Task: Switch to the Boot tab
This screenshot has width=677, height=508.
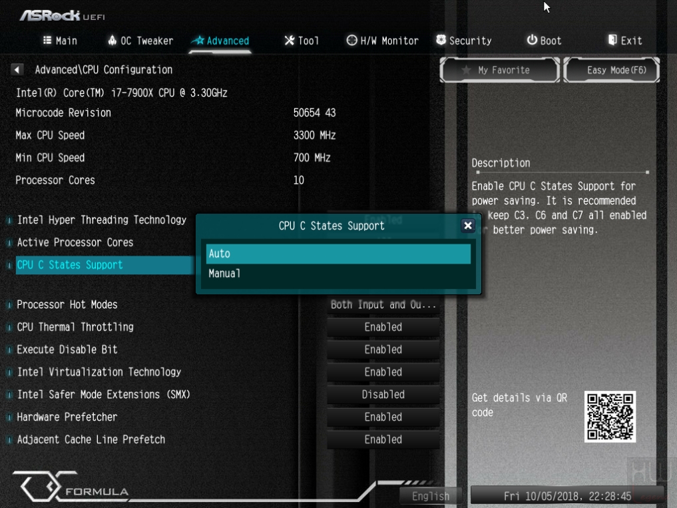Action: [x=544, y=41]
